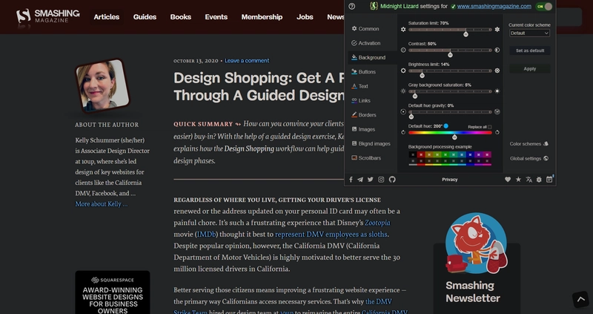
Task: Open Membership in the site navigation
Action: coord(262,17)
